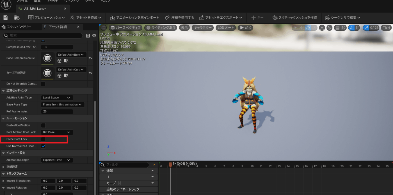393x195 pixels.
Task: Toggle the world/local coordinate cube icon
Action: point(322,28)
